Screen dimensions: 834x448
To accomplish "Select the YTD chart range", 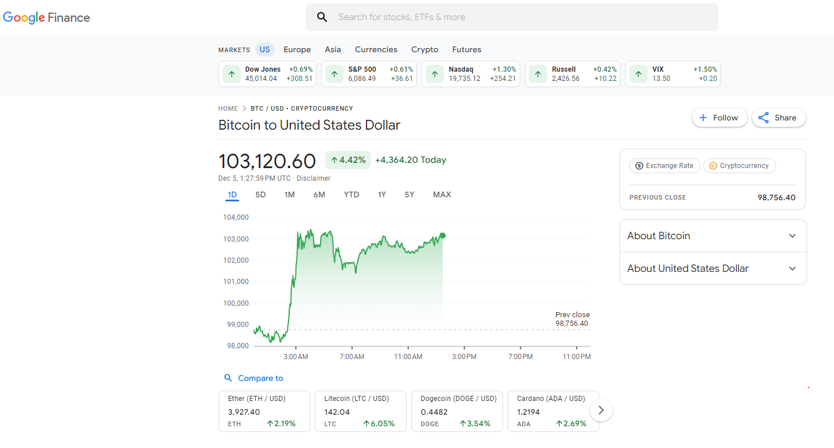I will pyautogui.click(x=352, y=194).
